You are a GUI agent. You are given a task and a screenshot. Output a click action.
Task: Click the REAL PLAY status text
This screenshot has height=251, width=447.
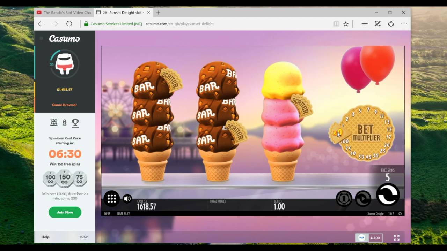pos(124,214)
